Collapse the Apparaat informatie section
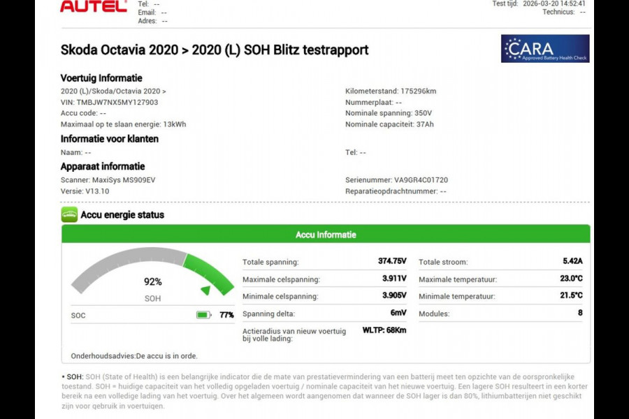 pos(102,166)
